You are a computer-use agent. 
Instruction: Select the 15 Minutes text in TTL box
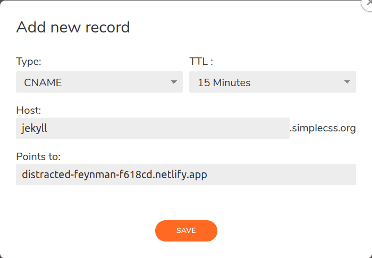[x=224, y=82]
